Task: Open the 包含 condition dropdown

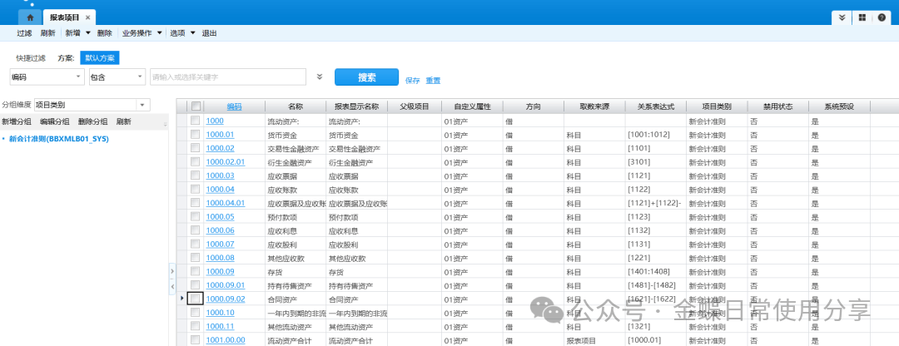Action: pyautogui.click(x=140, y=77)
